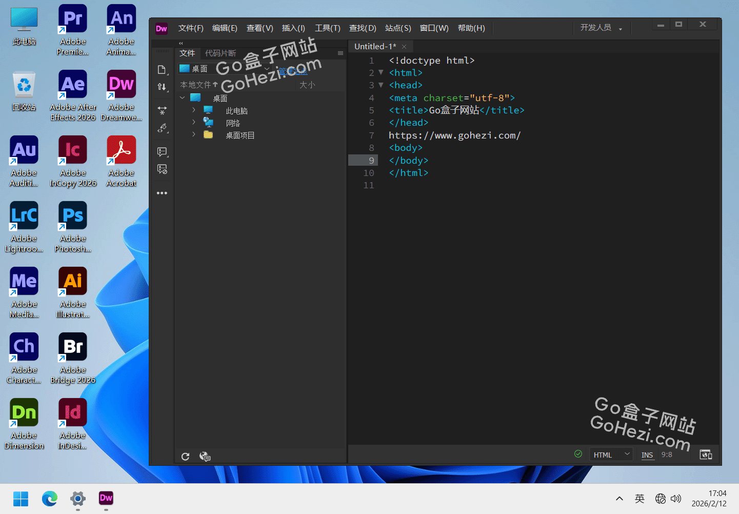The height and width of the screenshot is (514, 739).
Task: Open Dreamweaver from the Windows taskbar
Action: pyautogui.click(x=106, y=498)
